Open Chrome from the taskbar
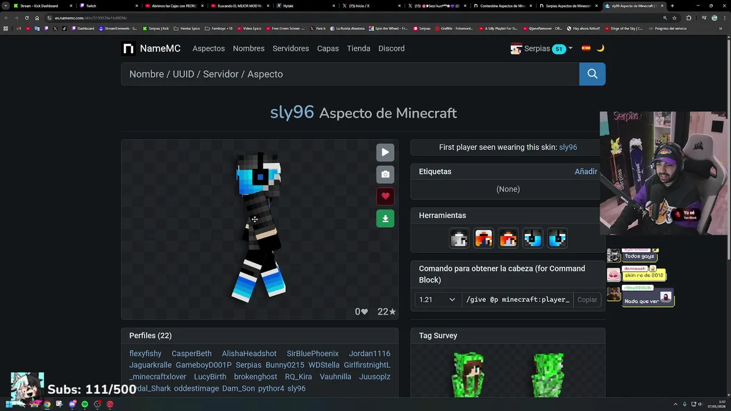The image size is (731, 411). pos(47,404)
